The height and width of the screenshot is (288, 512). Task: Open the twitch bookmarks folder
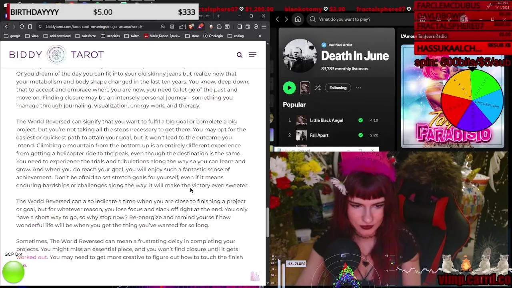point(132,36)
